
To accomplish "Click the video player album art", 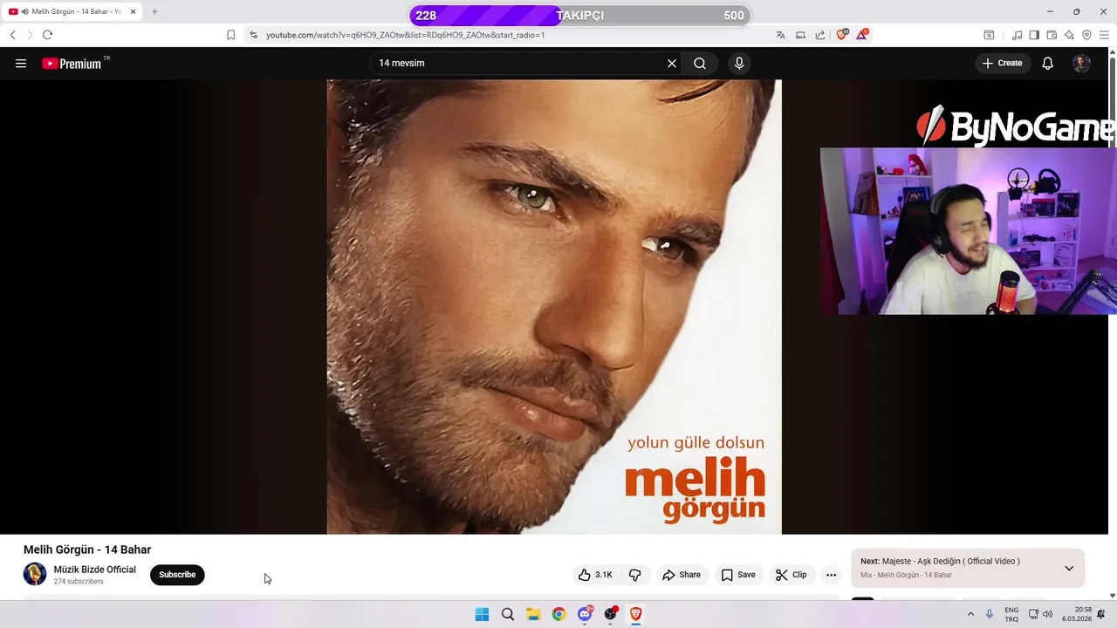I will (554, 307).
